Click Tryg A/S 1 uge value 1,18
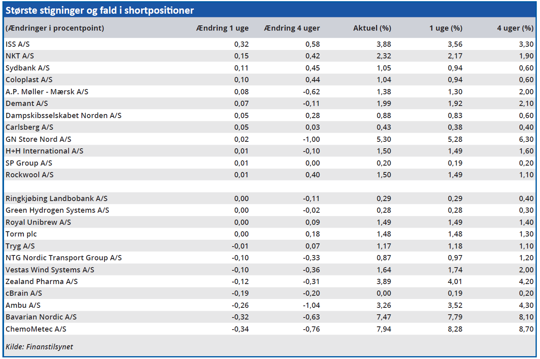The width and height of the screenshot is (540, 359). (455, 246)
